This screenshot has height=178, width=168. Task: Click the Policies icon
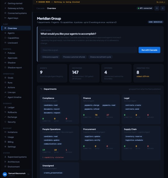click(5, 53)
